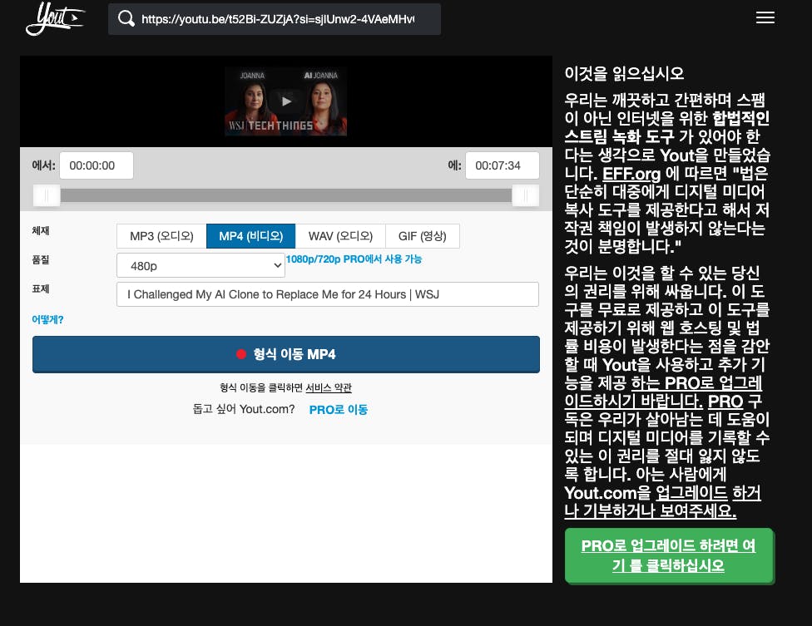The image size is (812, 626).
Task: Click the 표제 label
Action: [x=41, y=288]
